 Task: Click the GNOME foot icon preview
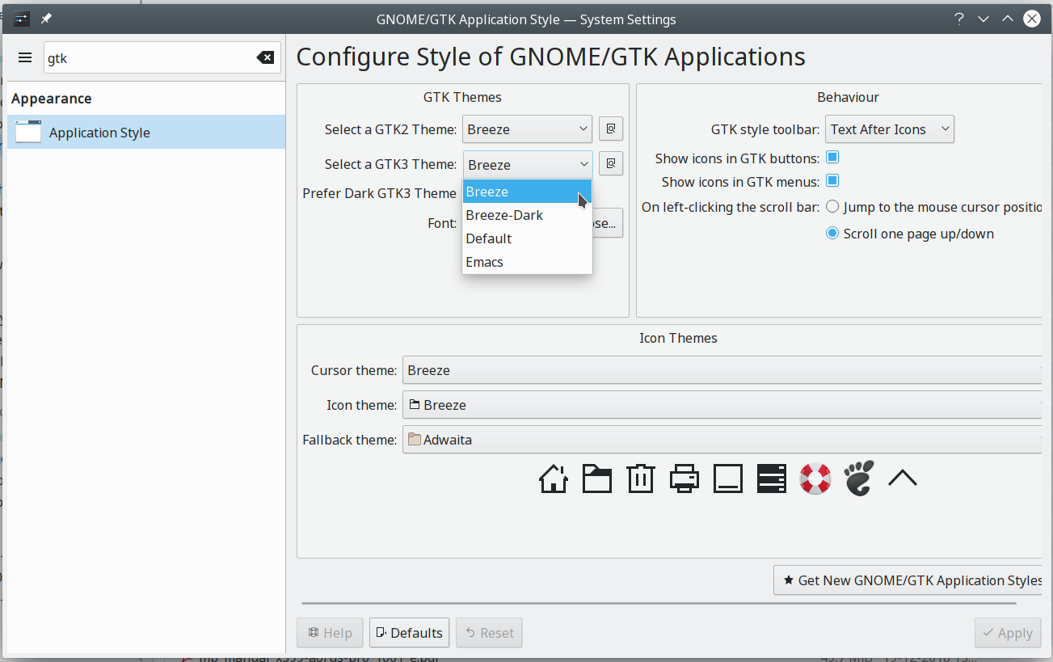[x=859, y=478]
